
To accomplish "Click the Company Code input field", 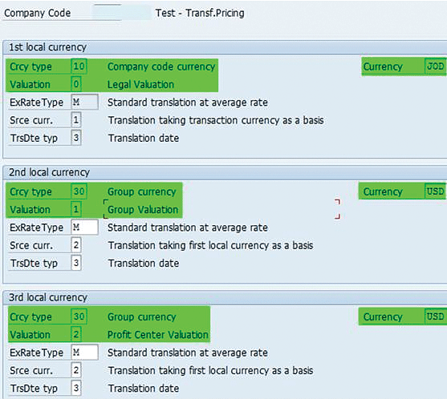I will (x=108, y=13).
